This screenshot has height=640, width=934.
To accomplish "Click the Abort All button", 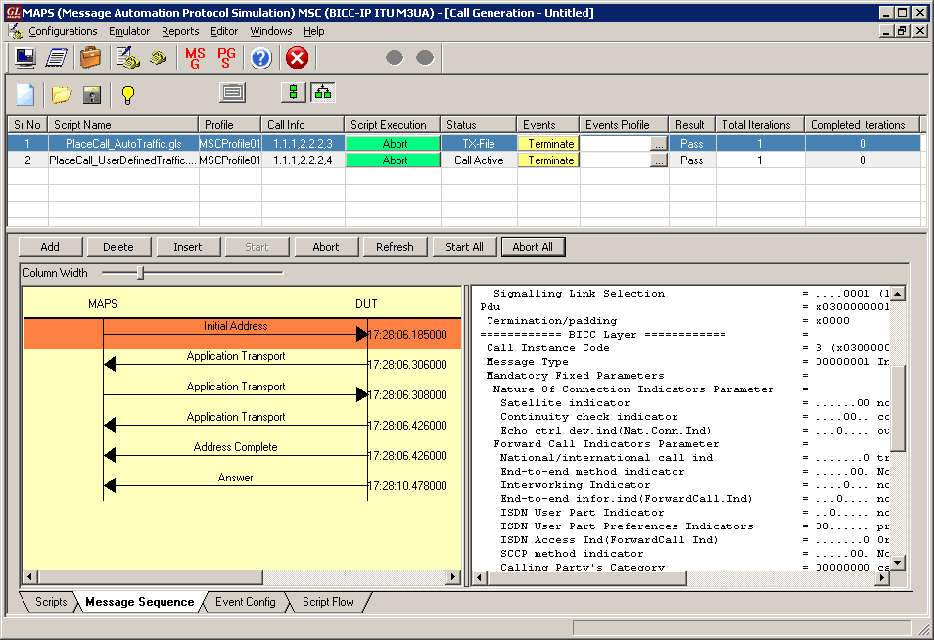I will click(534, 247).
